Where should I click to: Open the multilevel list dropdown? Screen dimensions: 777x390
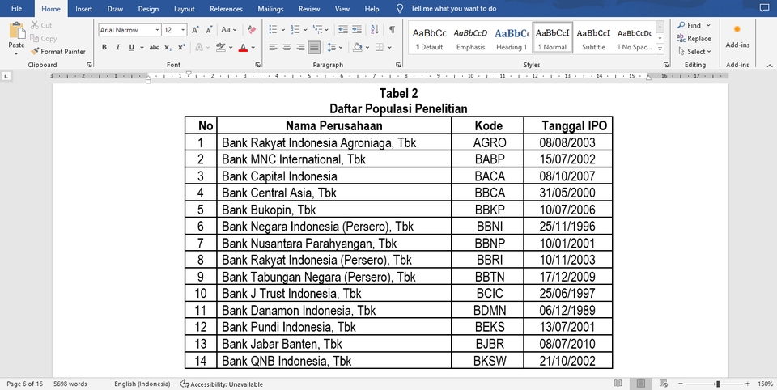(328, 30)
